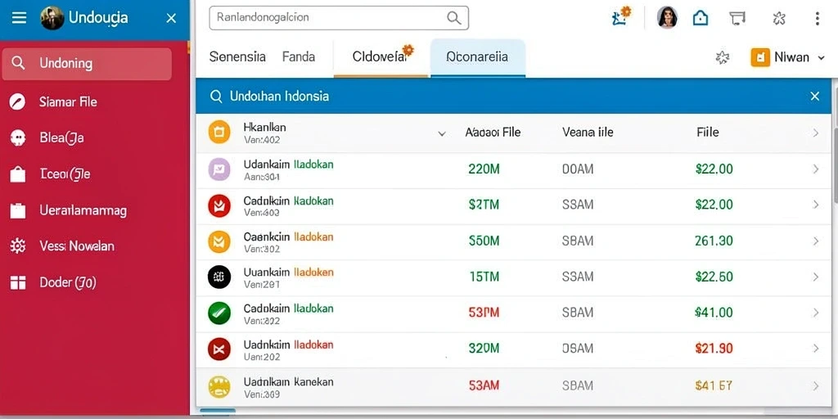Click the Undougia profile avatar

click(x=52, y=18)
